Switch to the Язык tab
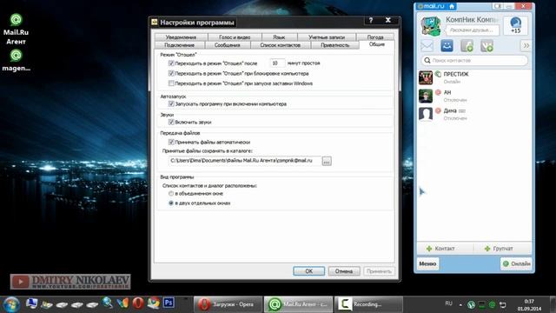The height and width of the screenshot is (313, 556). (x=280, y=37)
